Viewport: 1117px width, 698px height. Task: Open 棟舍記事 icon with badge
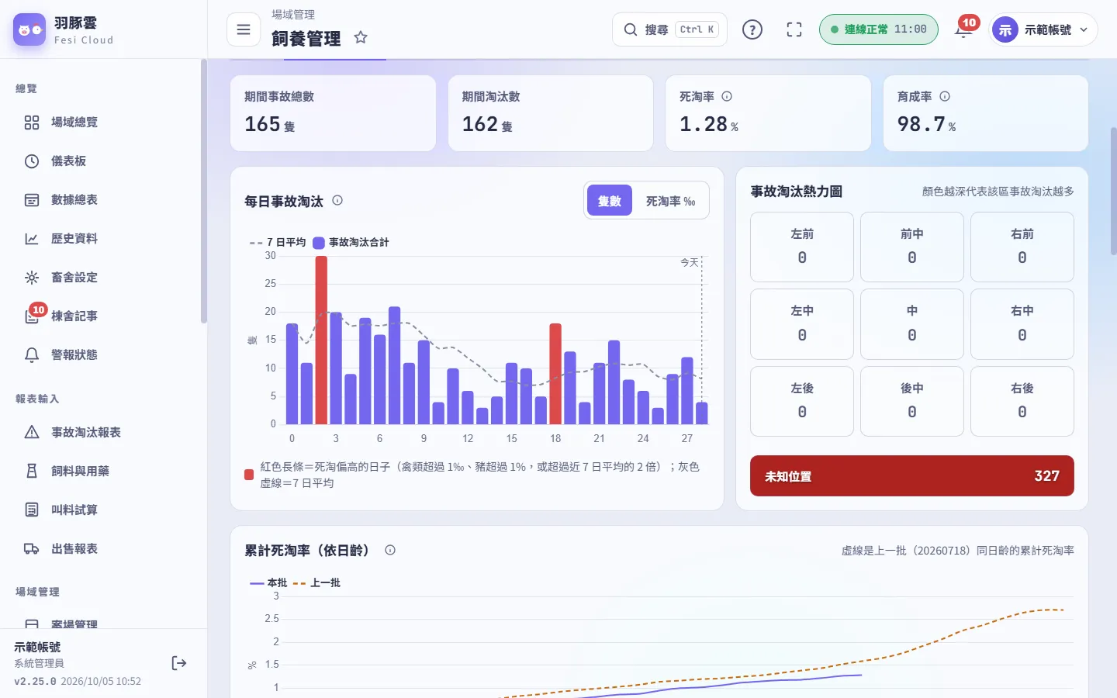click(x=32, y=316)
